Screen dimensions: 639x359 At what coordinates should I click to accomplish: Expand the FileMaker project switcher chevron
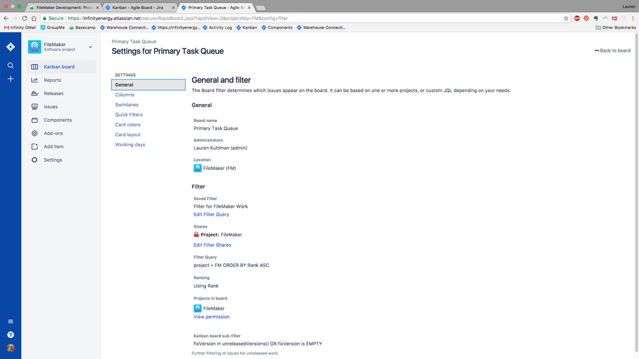pos(90,47)
